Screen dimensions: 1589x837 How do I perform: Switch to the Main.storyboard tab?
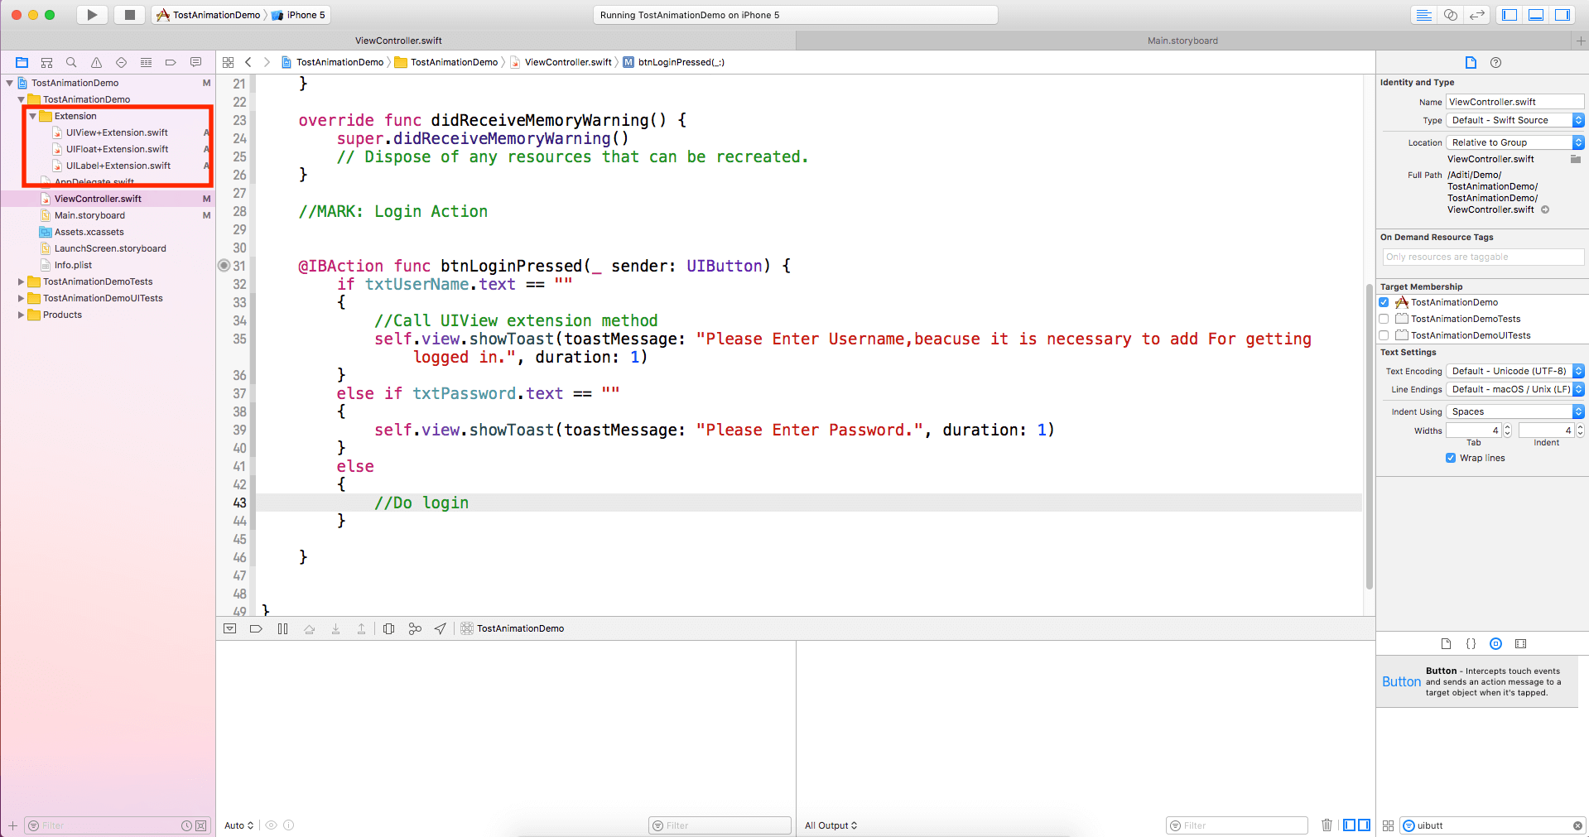(1182, 41)
